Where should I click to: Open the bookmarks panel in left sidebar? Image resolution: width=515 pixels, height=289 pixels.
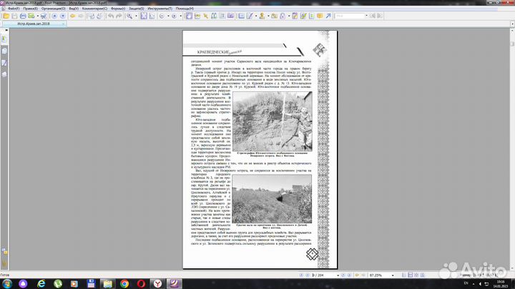coord(4,39)
